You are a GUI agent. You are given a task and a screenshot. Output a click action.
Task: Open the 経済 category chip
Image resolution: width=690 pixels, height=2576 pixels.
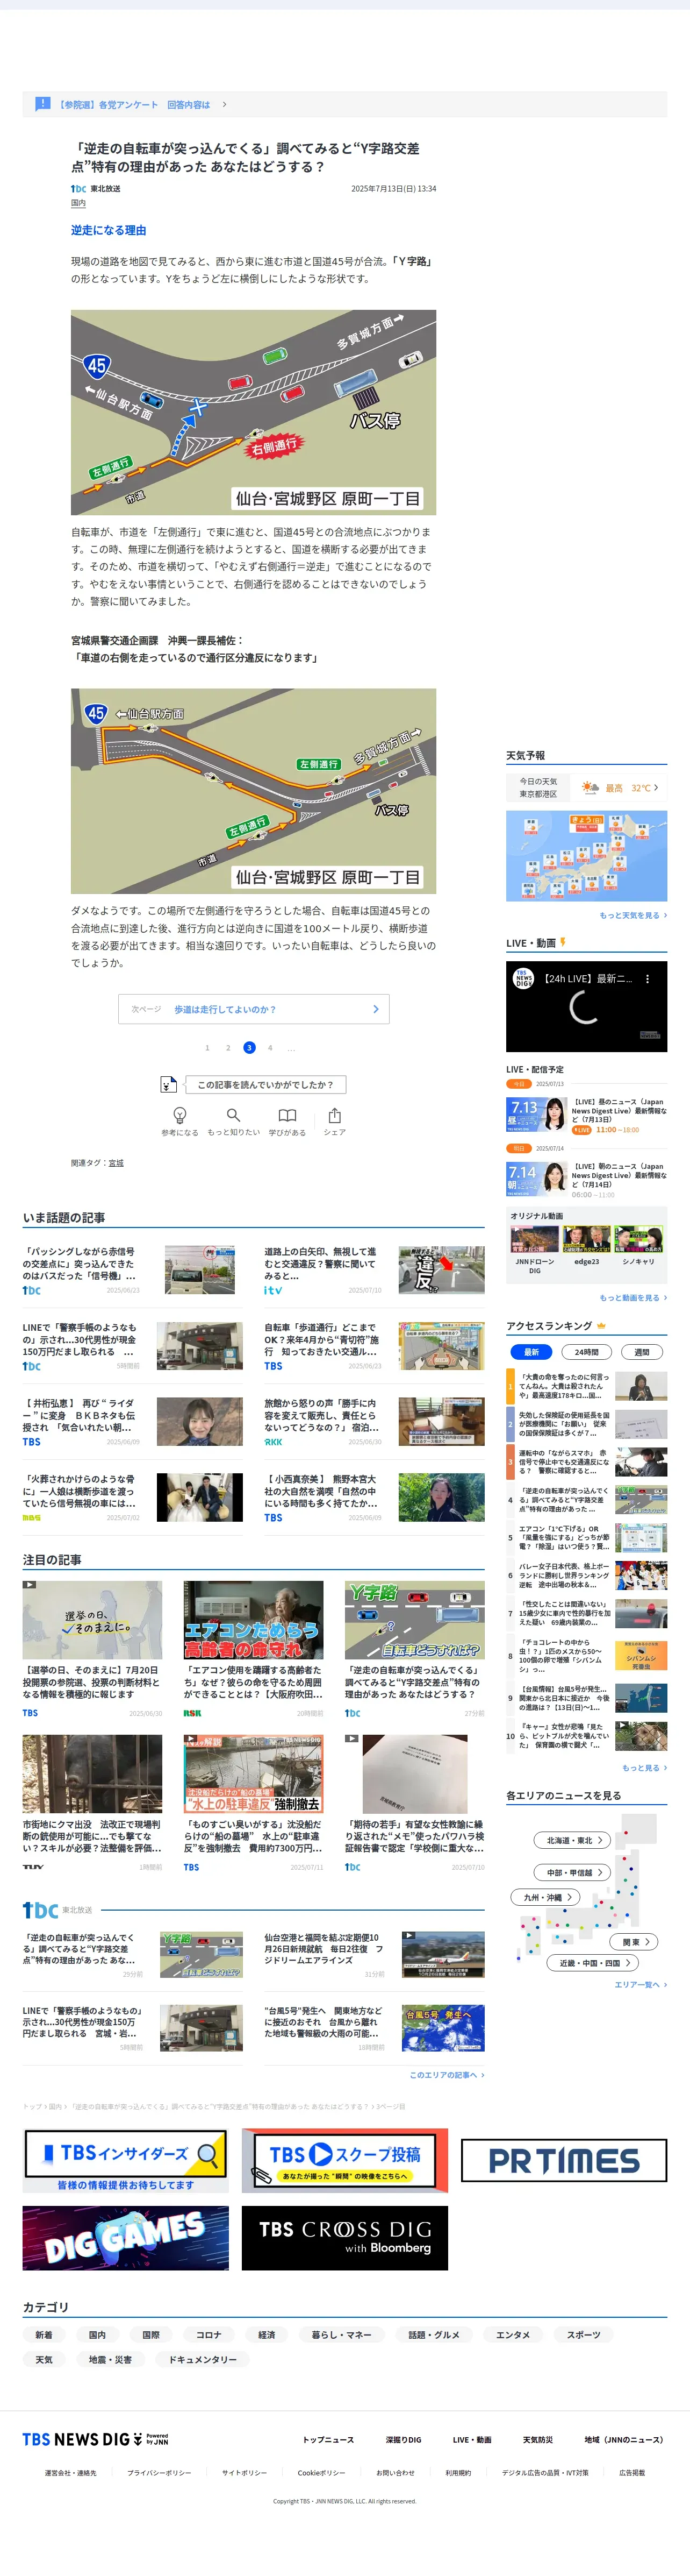(x=267, y=2335)
